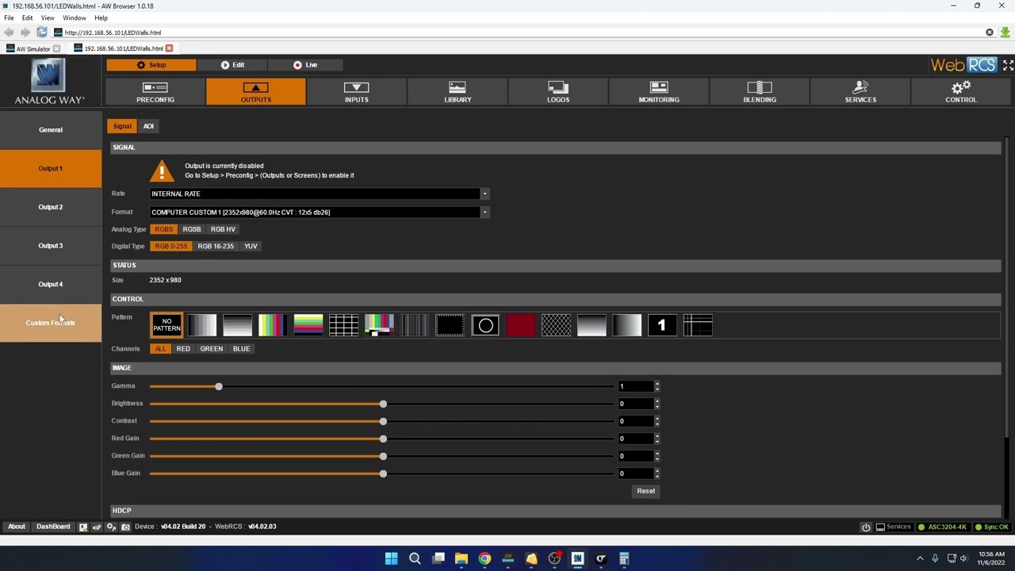Switch to Setup mode tab
This screenshot has width=1015, height=571.
pyautogui.click(x=151, y=65)
